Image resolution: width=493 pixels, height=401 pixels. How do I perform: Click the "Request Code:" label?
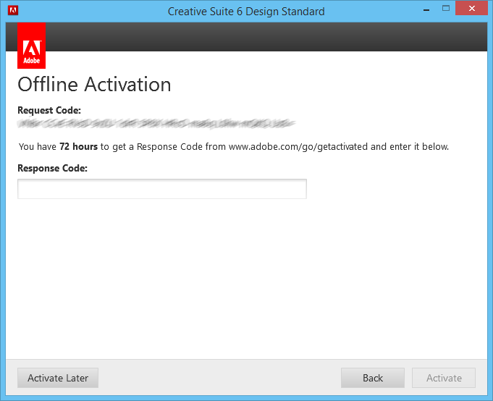49,110
